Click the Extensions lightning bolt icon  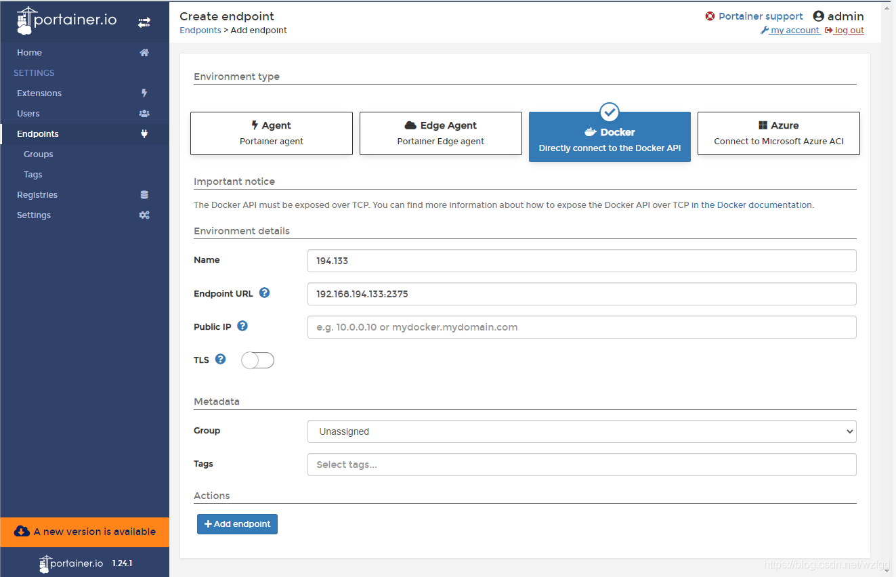coord(144,93)
